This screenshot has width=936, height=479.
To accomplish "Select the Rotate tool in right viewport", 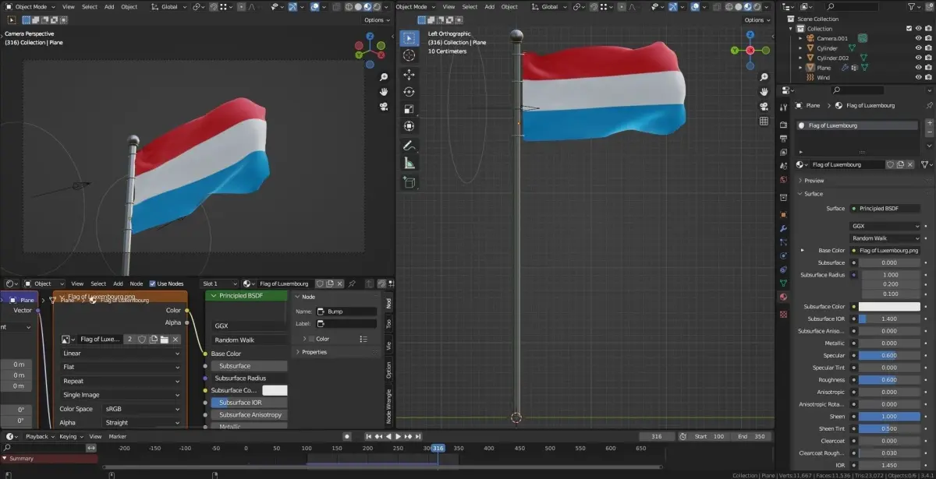I will click(409, 92).
